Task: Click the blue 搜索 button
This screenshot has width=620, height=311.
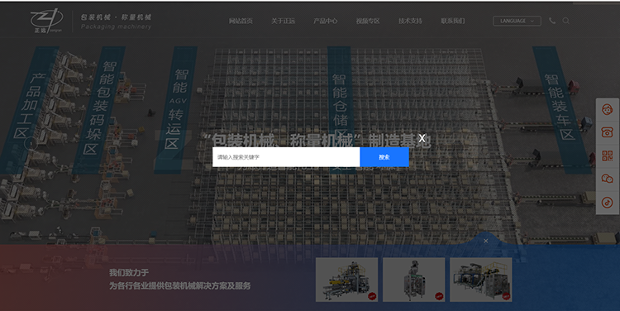Action: (384, 157)
